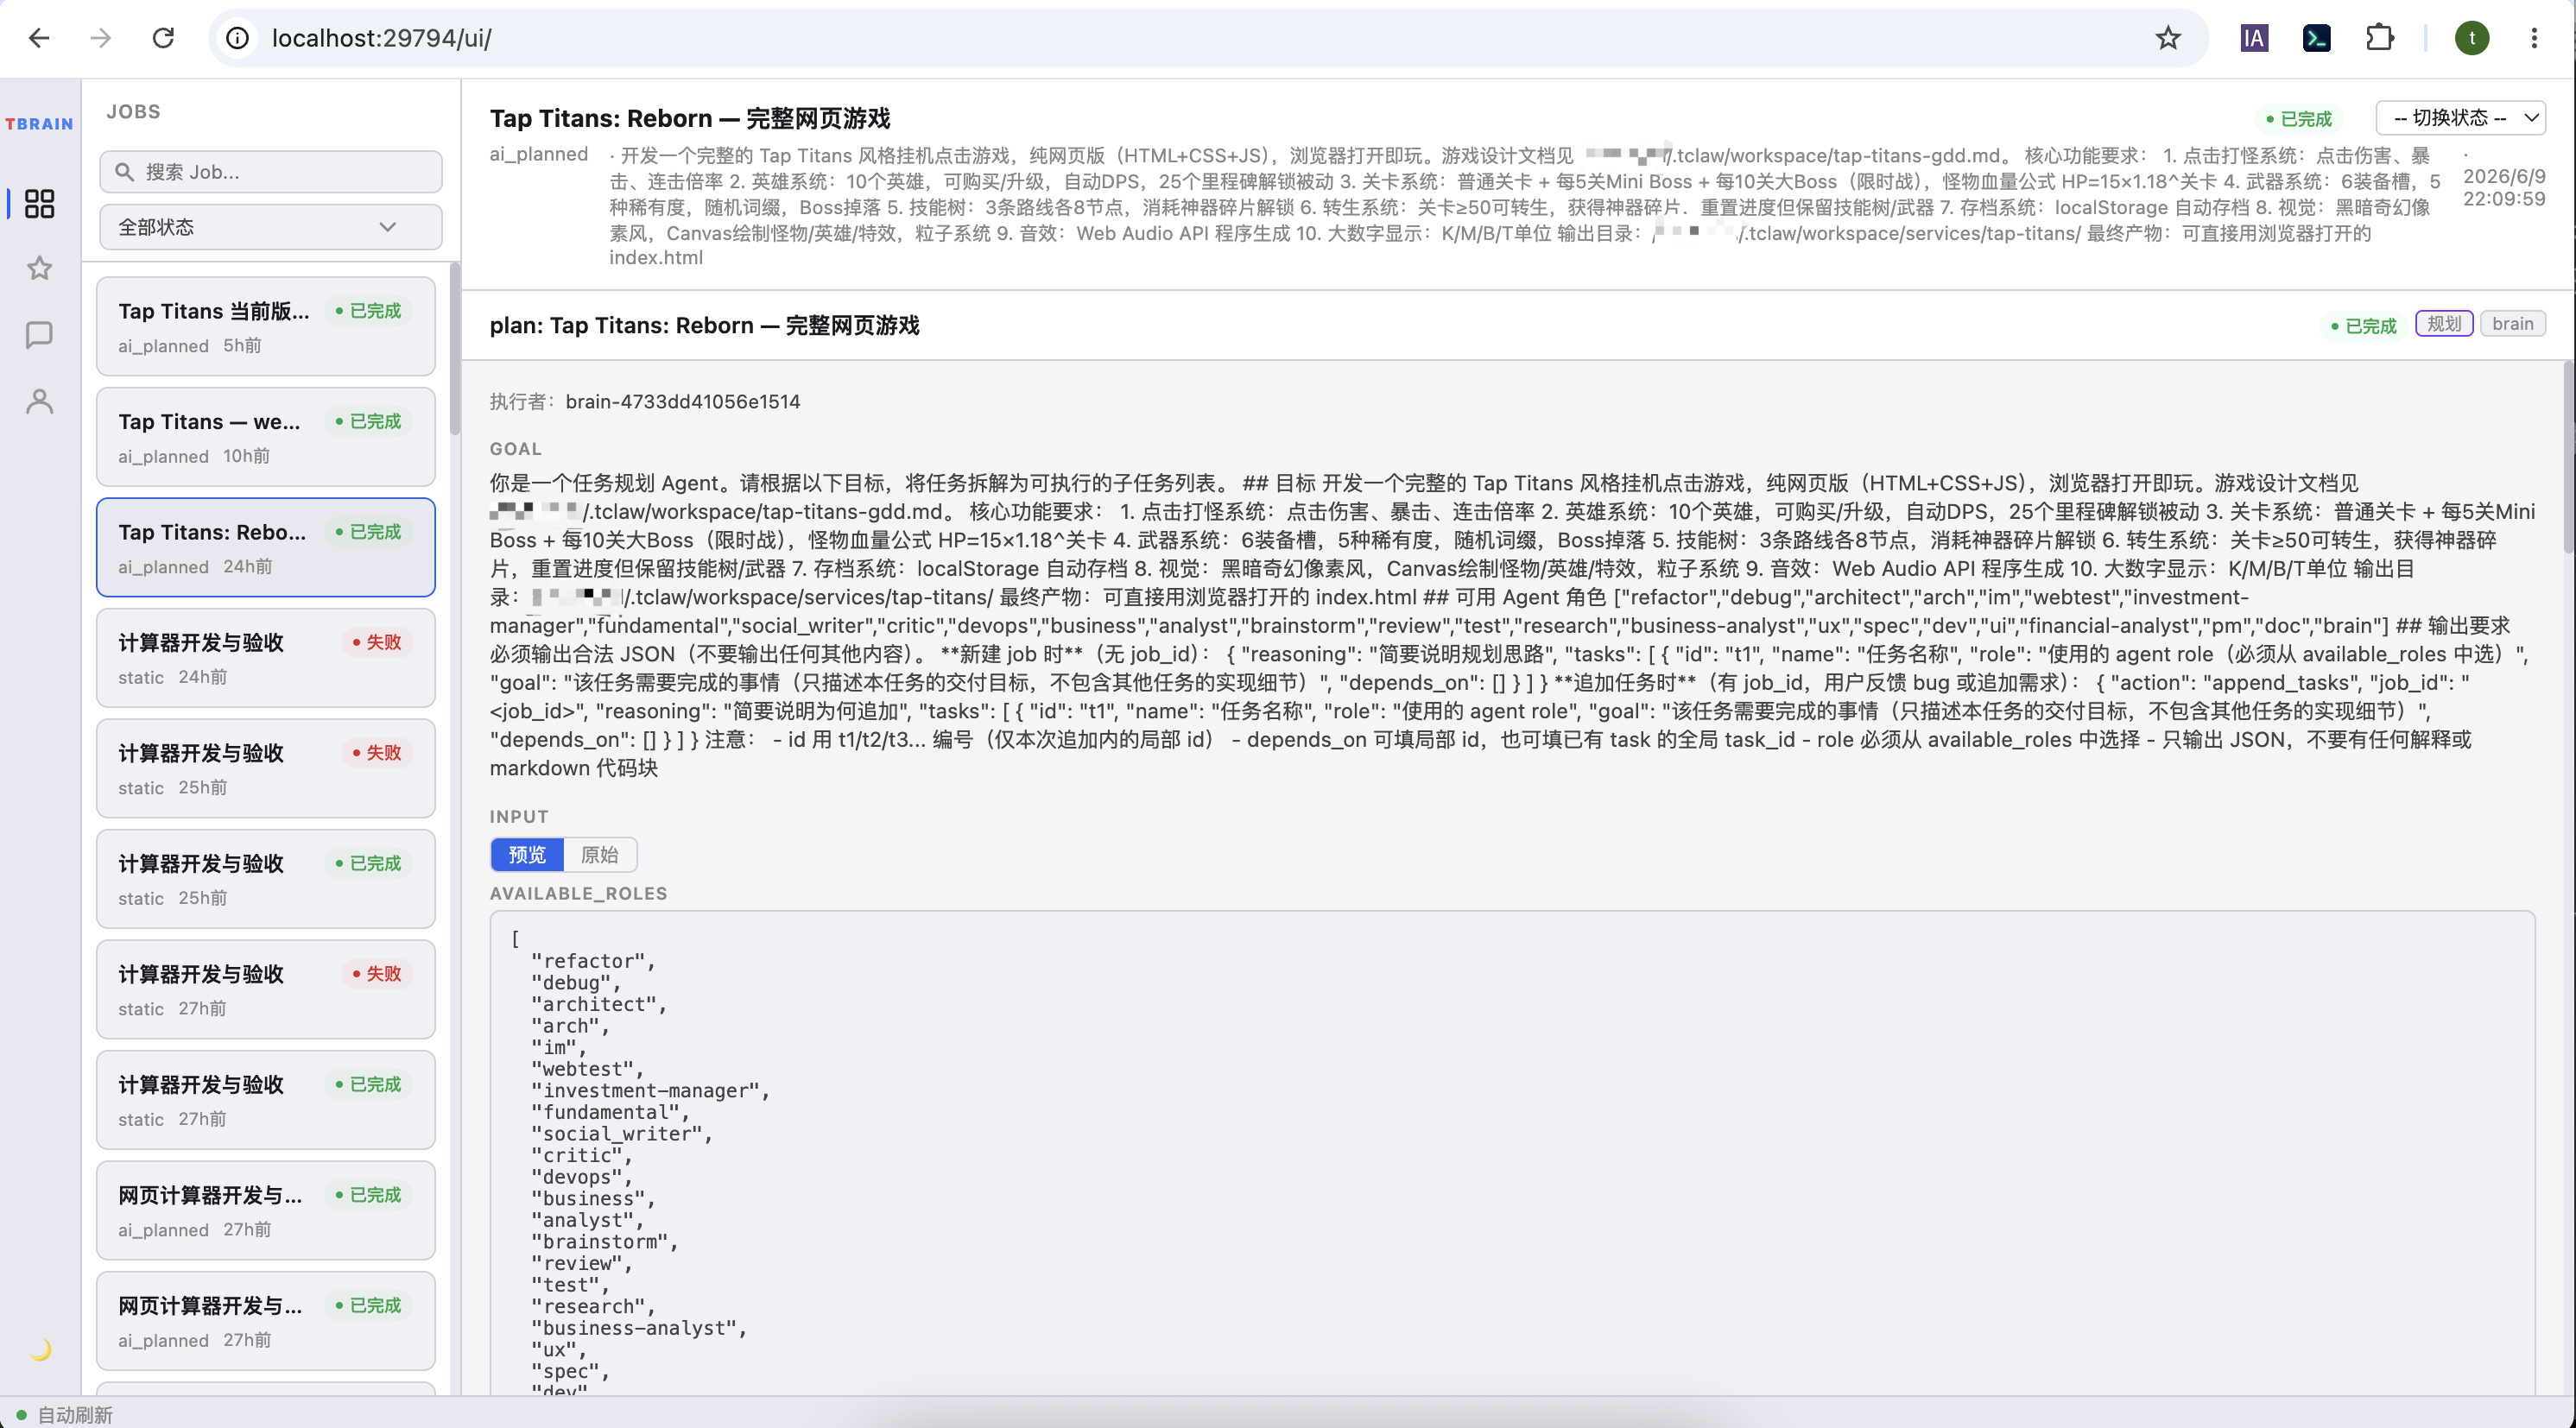Click the jobs list scrollbar

tap(455, 350)
